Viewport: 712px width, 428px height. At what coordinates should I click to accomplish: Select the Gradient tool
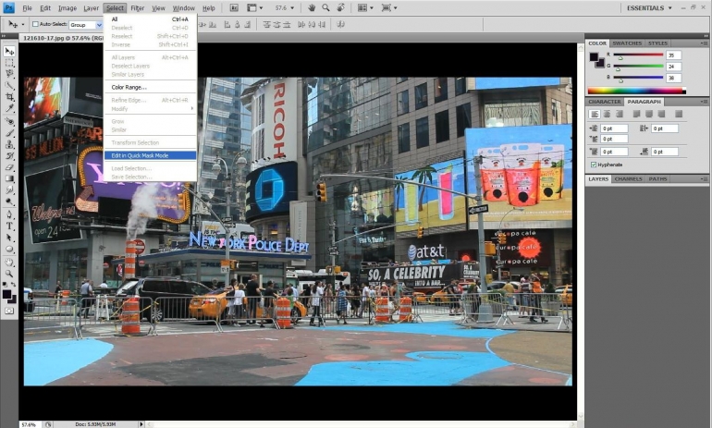[9, 178]
